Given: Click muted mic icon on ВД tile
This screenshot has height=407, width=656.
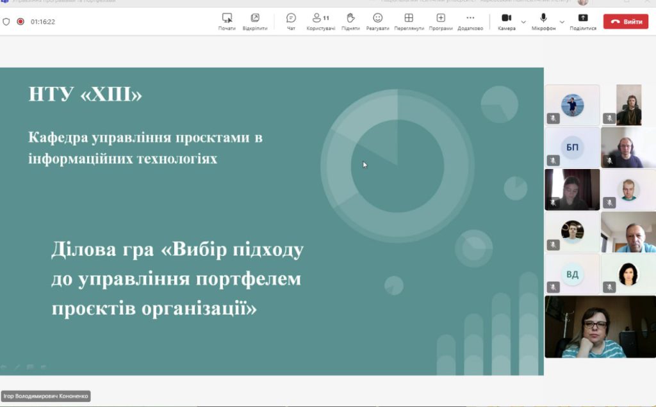Looking at the screenshot, I should point(553,287).
